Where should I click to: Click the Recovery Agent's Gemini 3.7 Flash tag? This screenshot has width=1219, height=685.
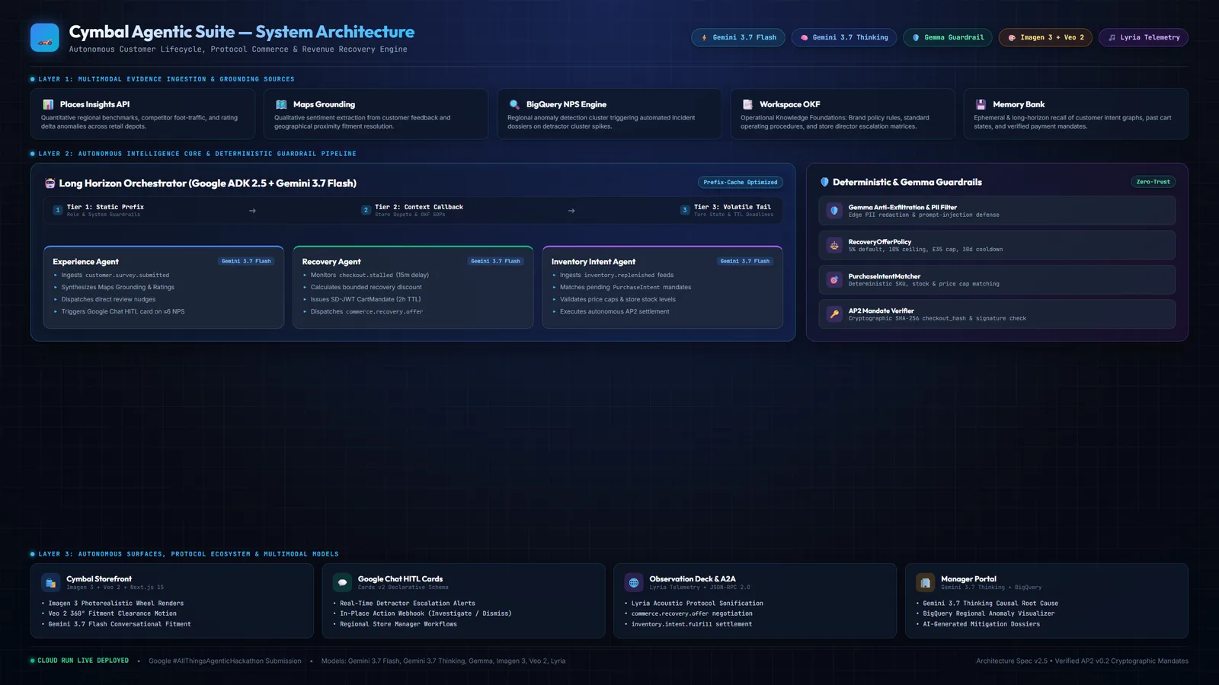[x=495, y=261]
